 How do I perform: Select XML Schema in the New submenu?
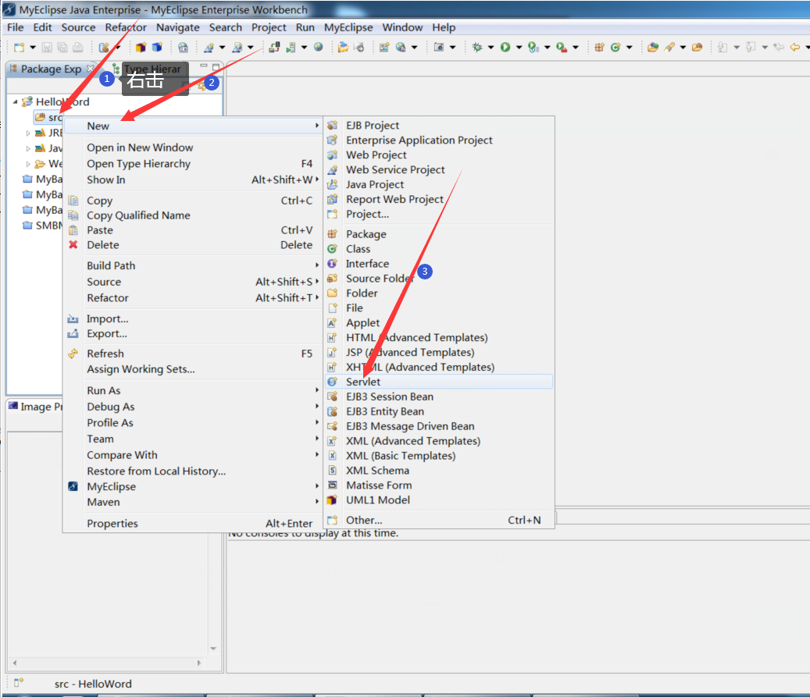point(439,471)
